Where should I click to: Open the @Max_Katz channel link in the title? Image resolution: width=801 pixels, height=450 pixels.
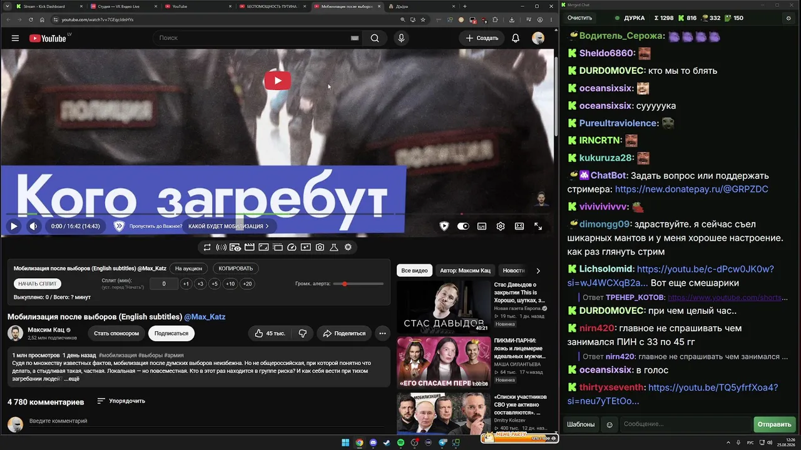click(205, 317)
